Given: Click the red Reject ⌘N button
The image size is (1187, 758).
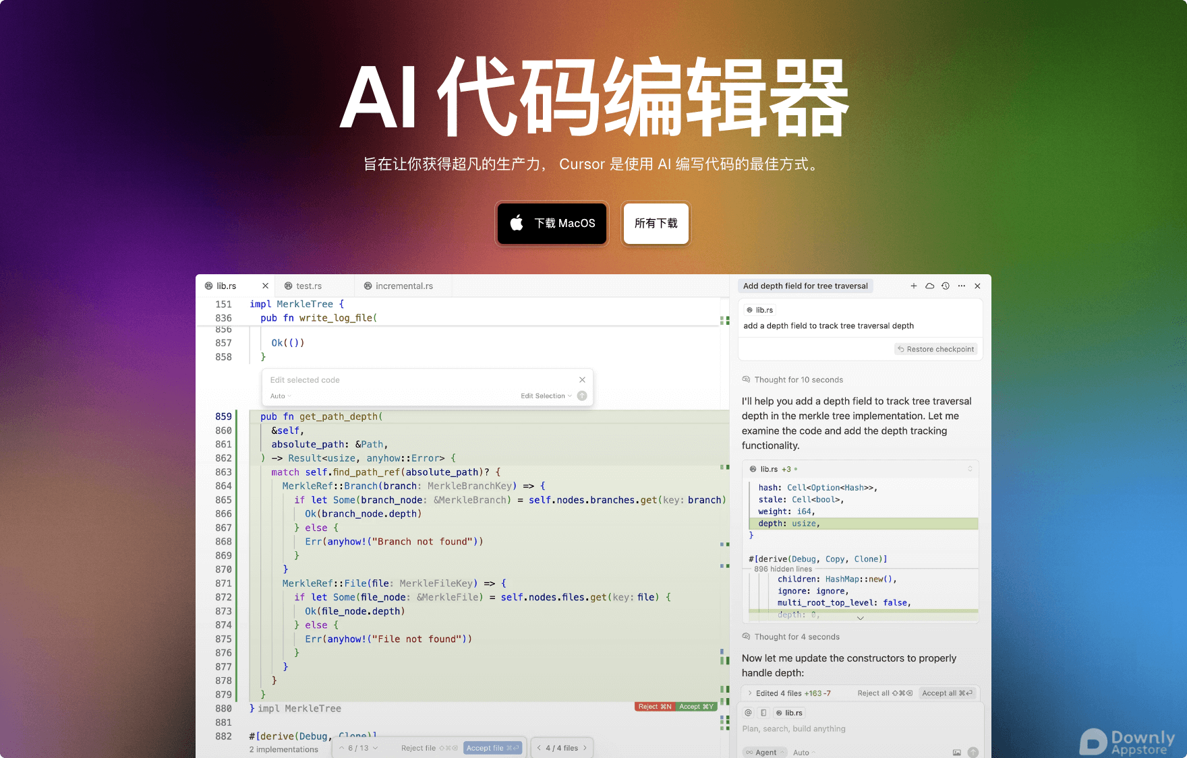Looking at the screenshot, I should pos(654,707).
